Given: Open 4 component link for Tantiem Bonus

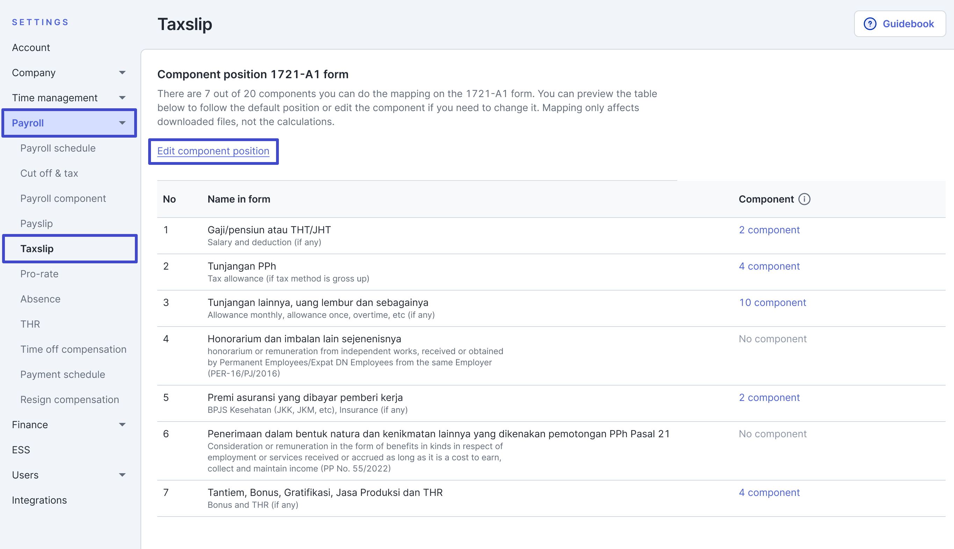Looking at the screenshot, I should click(x=769, y=492).
